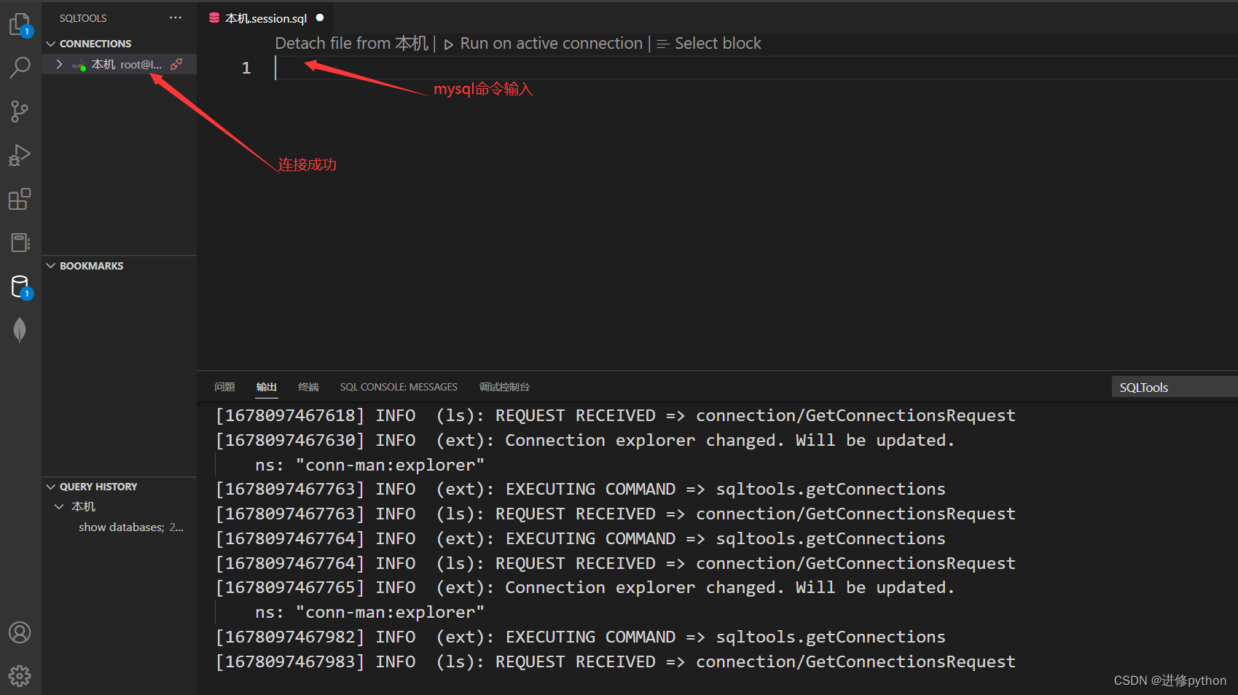Click the unsaved dot on 本机.session.sql tab
1238x695 pixels.
pos(320,17)
